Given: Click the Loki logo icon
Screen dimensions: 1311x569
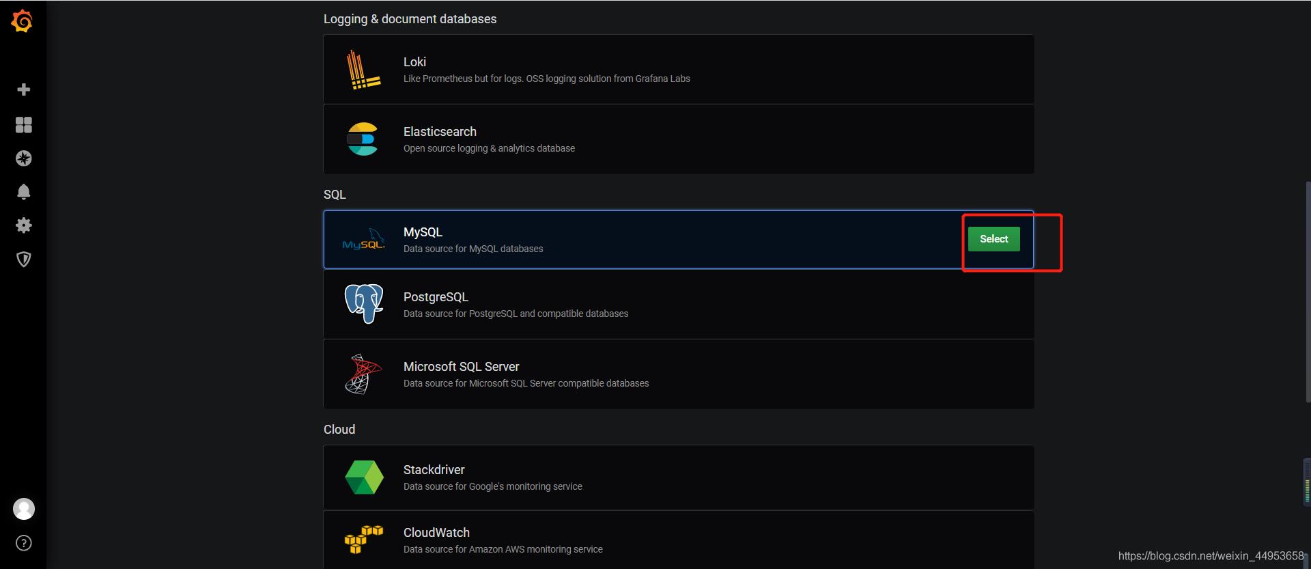Looking at the screenshot, I should pyautogui.click(x=363, y=70).
